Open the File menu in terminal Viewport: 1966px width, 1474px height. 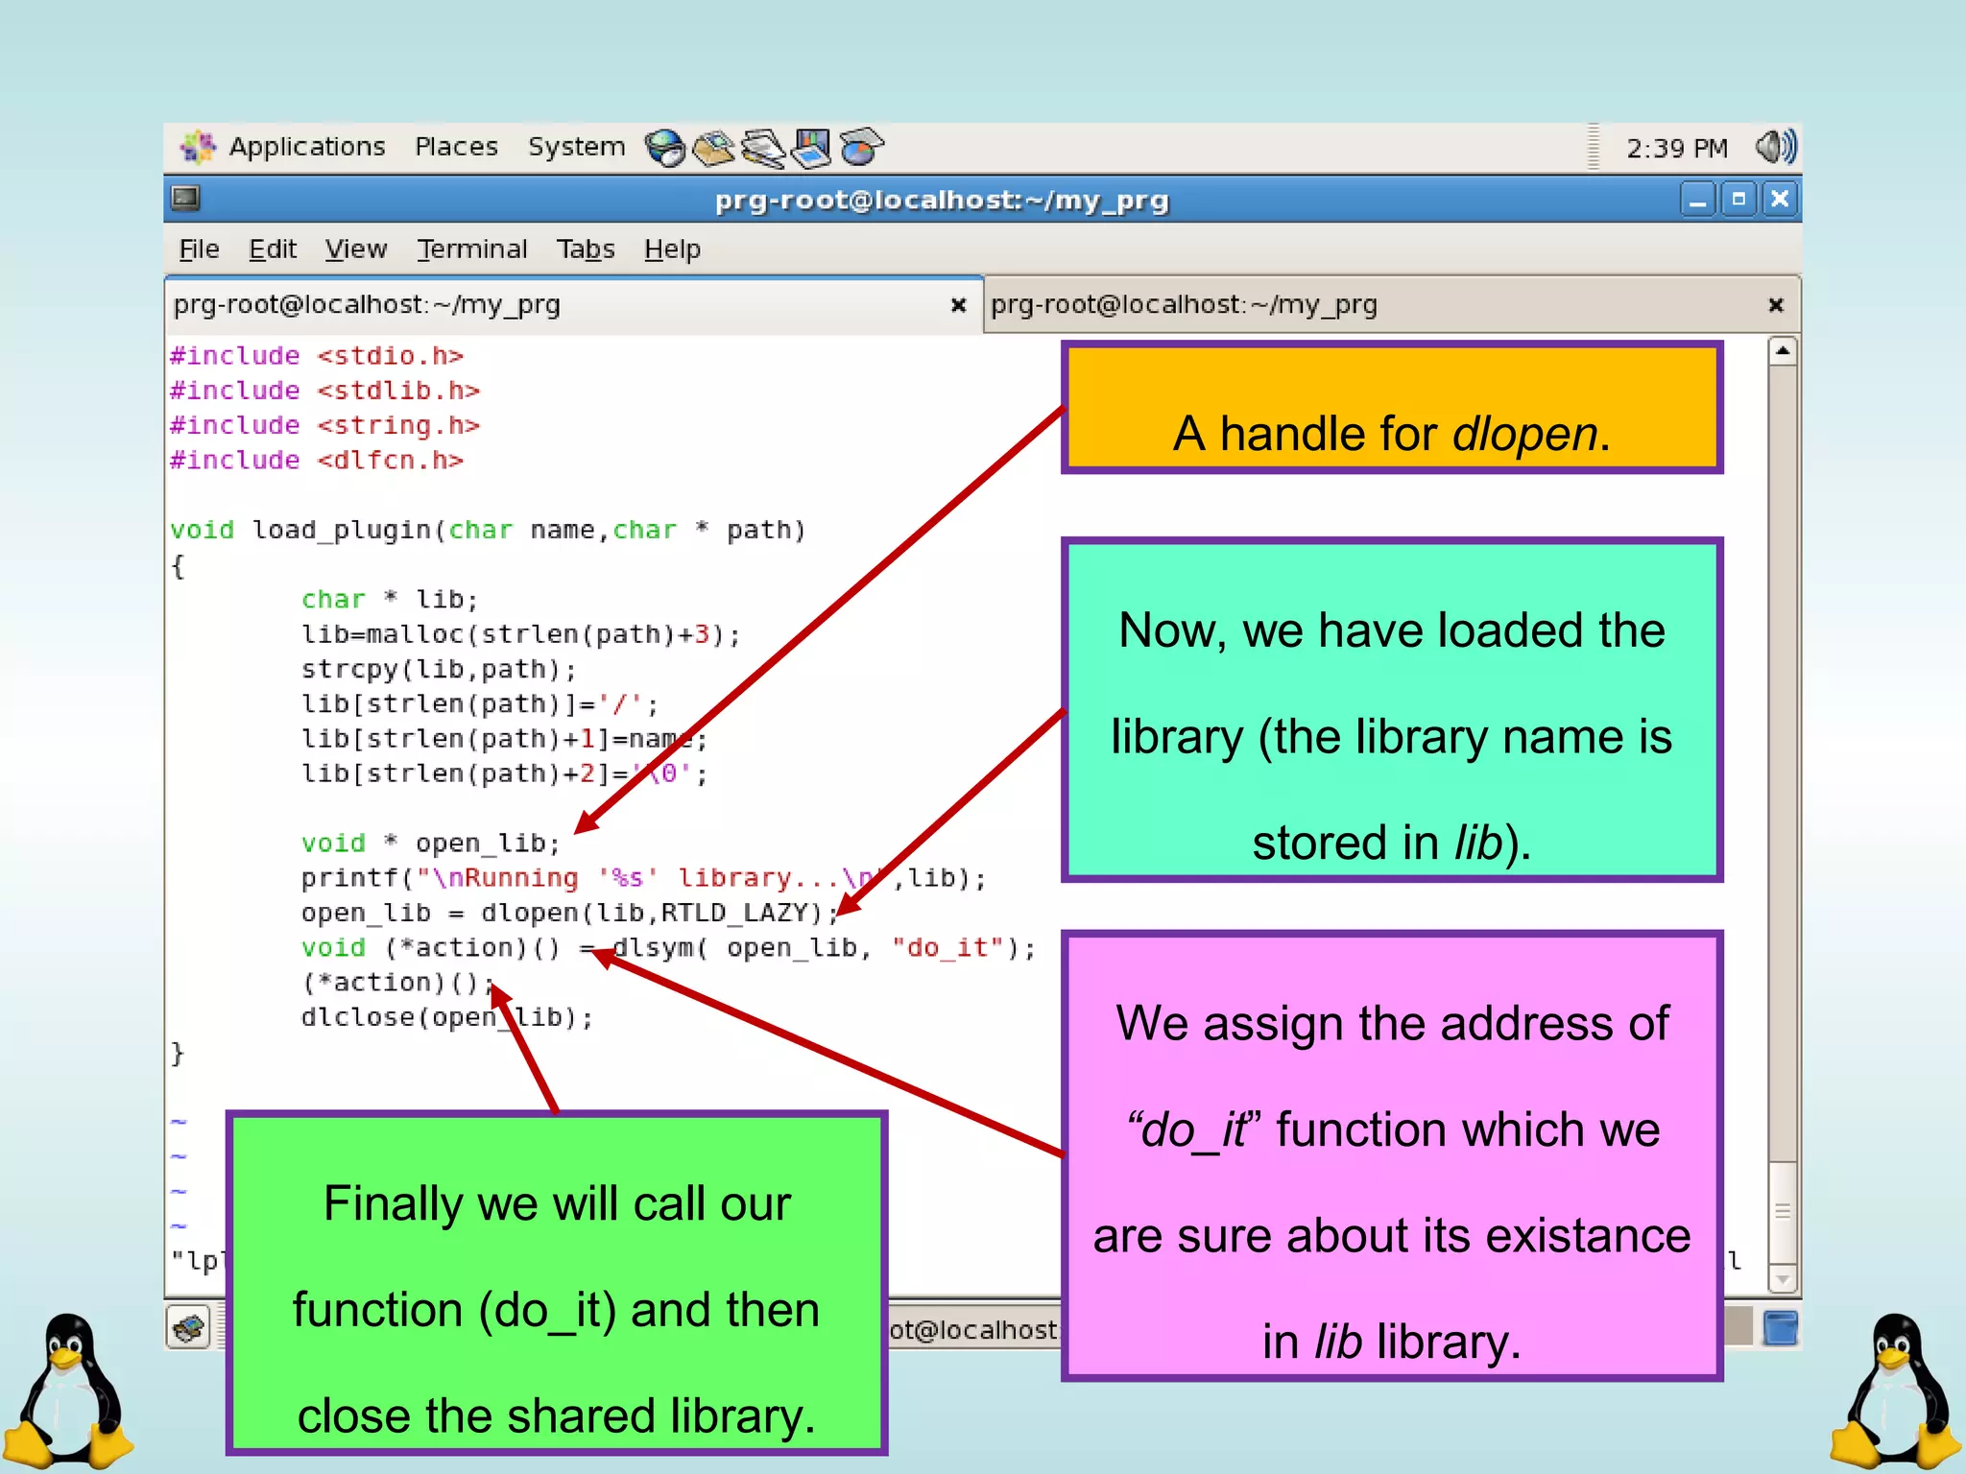pyautogui.click(x=199, y=250)
